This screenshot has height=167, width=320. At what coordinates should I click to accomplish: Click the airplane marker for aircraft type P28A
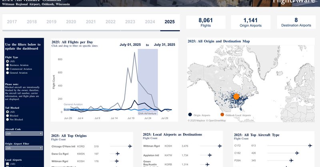[291, 161]
